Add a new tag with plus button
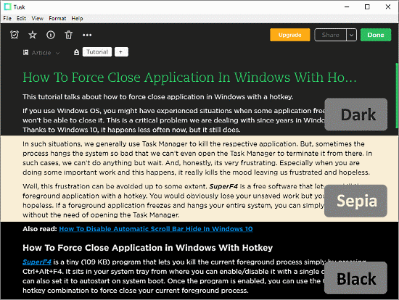The width and height of the screenshot is (399, 300). tap(121, 52)
